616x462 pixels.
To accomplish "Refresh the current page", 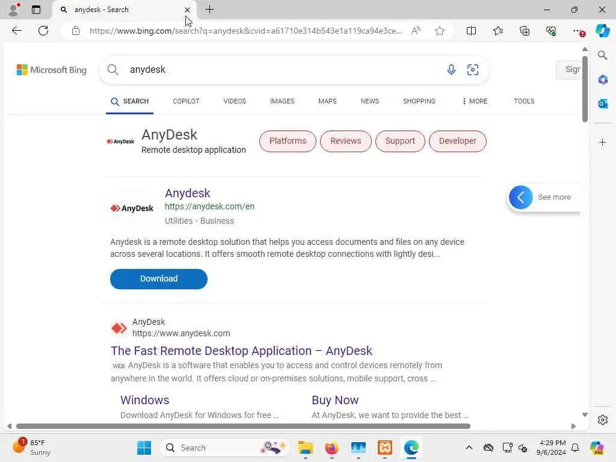I will (x=43, y=31).
